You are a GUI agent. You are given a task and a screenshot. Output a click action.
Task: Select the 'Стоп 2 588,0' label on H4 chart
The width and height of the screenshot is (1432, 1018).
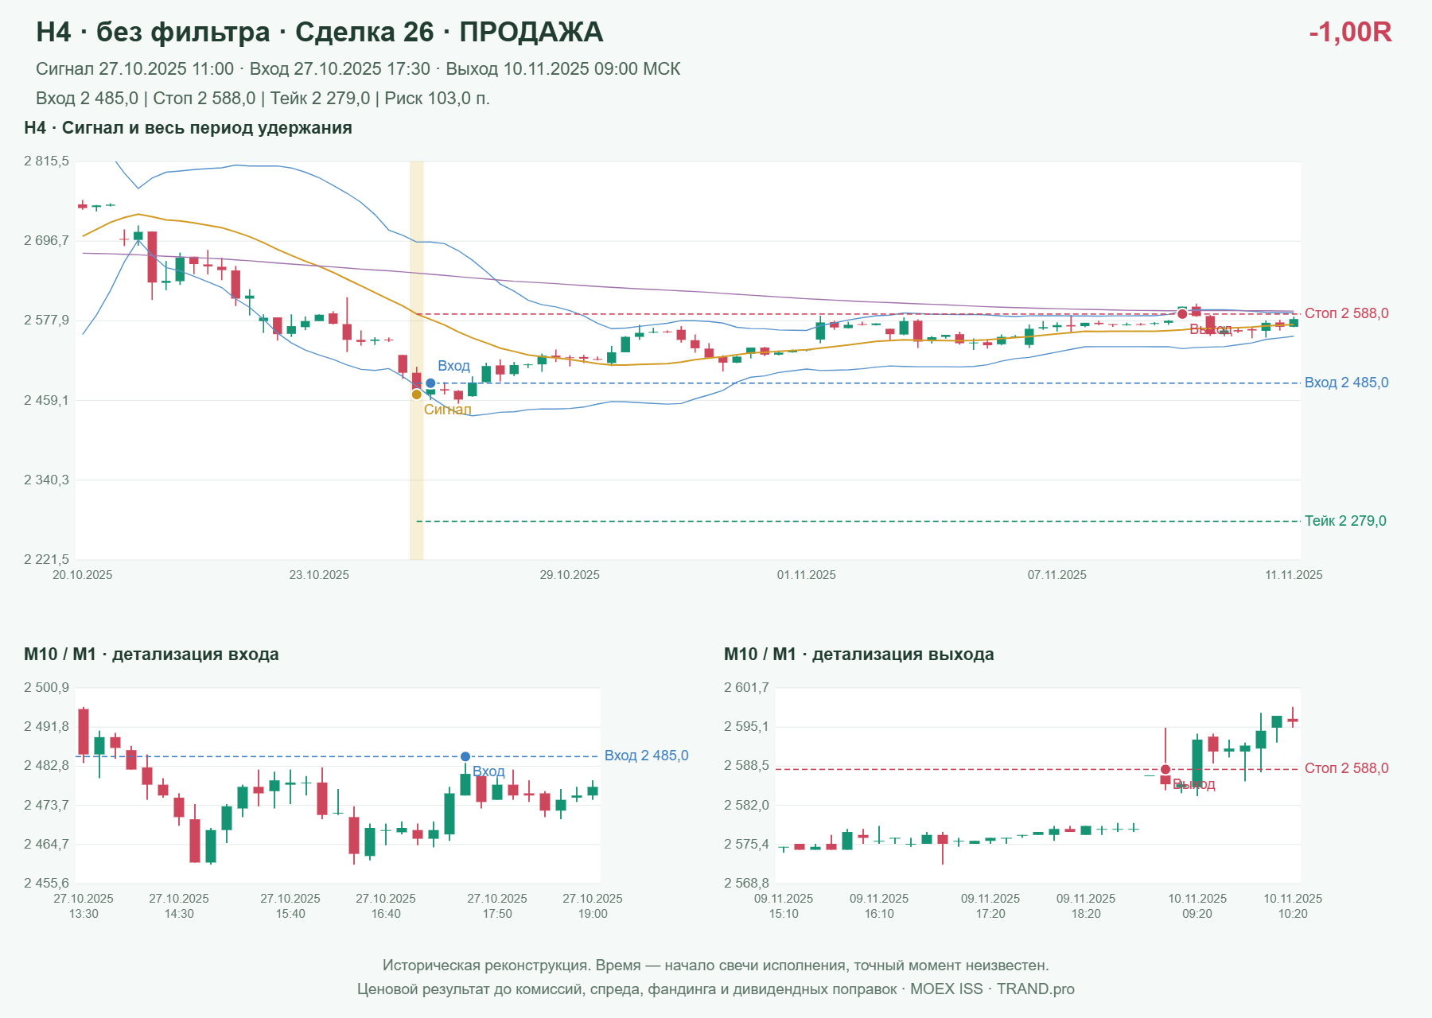[x=1346, y=313]
